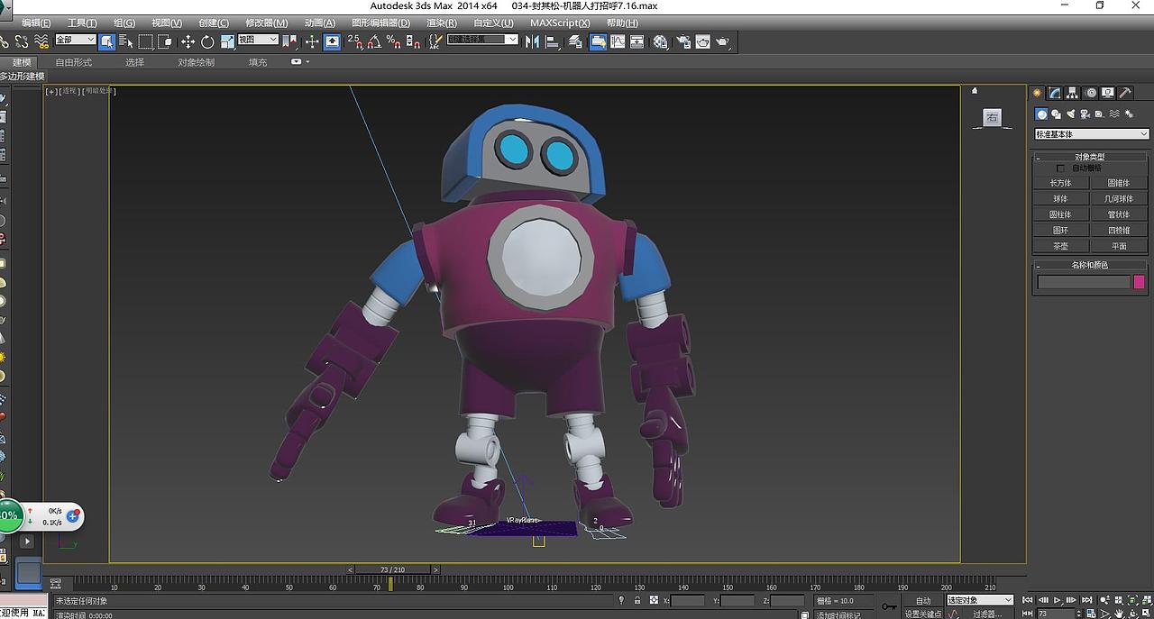This screenshot has width=1154, height=619.
Task: Click the Select and Manipulate icon
Action: 312,41
